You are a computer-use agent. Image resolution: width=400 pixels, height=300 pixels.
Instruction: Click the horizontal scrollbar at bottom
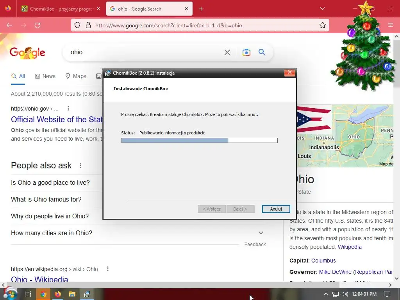click(x=173, y=285)
